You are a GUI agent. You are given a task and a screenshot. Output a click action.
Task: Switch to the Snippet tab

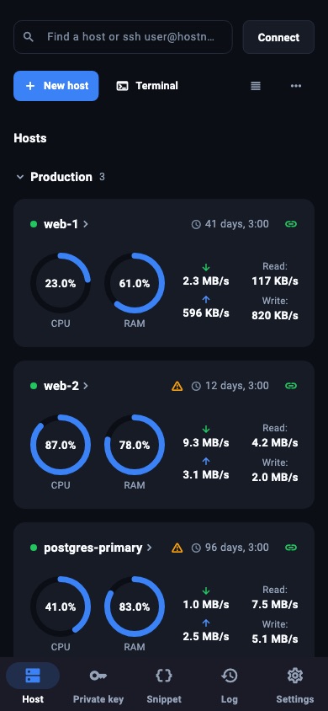pos(164,684)
